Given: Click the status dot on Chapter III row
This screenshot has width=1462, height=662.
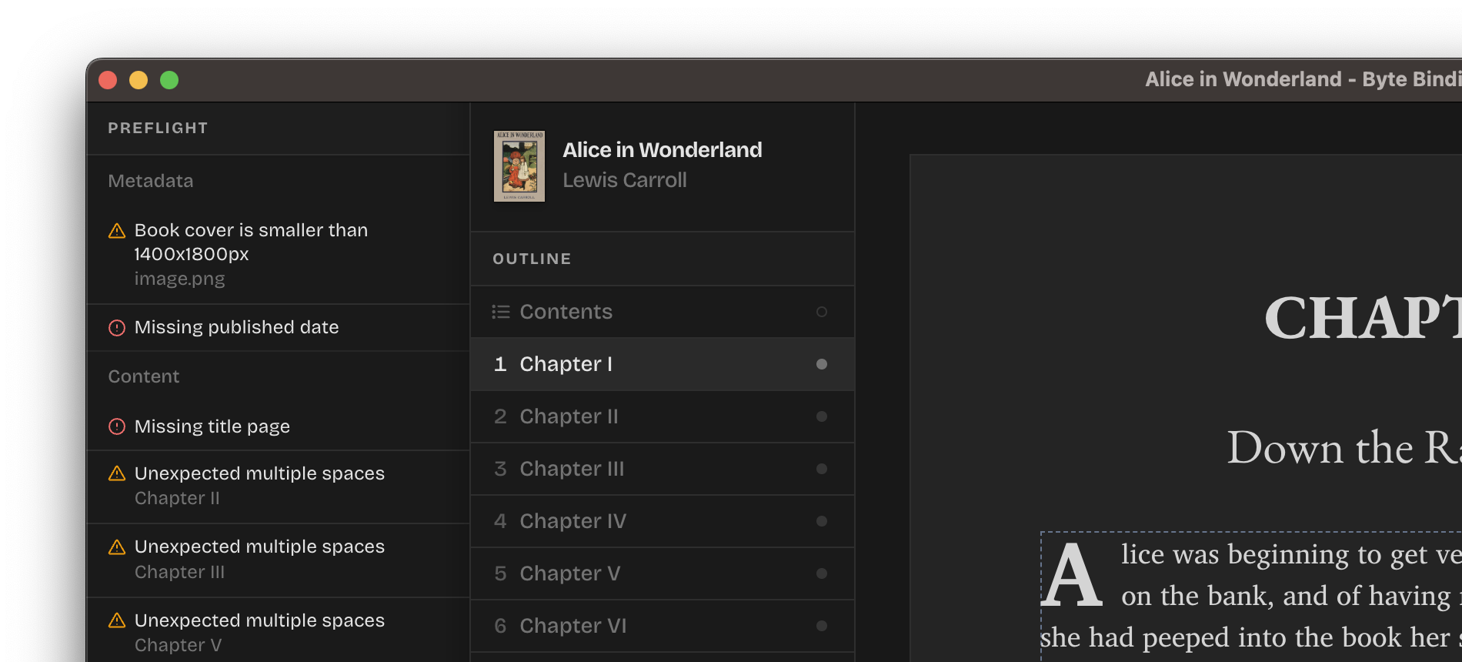Looking at the screenshot, I should coord(822,469).
